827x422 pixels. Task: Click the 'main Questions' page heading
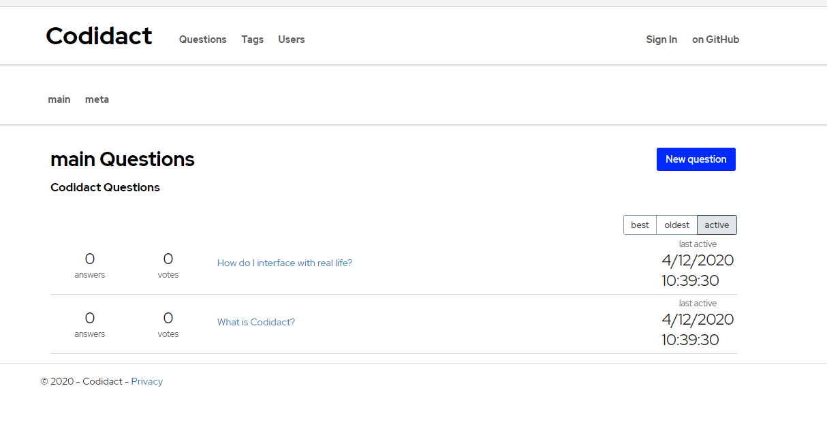pyautogui.click(x=122, y=159)
